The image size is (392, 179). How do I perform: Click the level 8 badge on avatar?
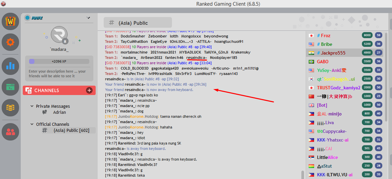pos(65,41)
